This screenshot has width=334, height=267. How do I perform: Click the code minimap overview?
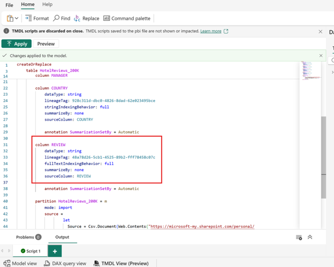tap(310, 71)
